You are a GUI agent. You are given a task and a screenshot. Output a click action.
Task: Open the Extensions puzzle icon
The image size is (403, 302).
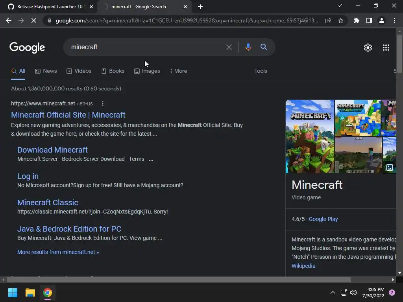tap(357, 20)
